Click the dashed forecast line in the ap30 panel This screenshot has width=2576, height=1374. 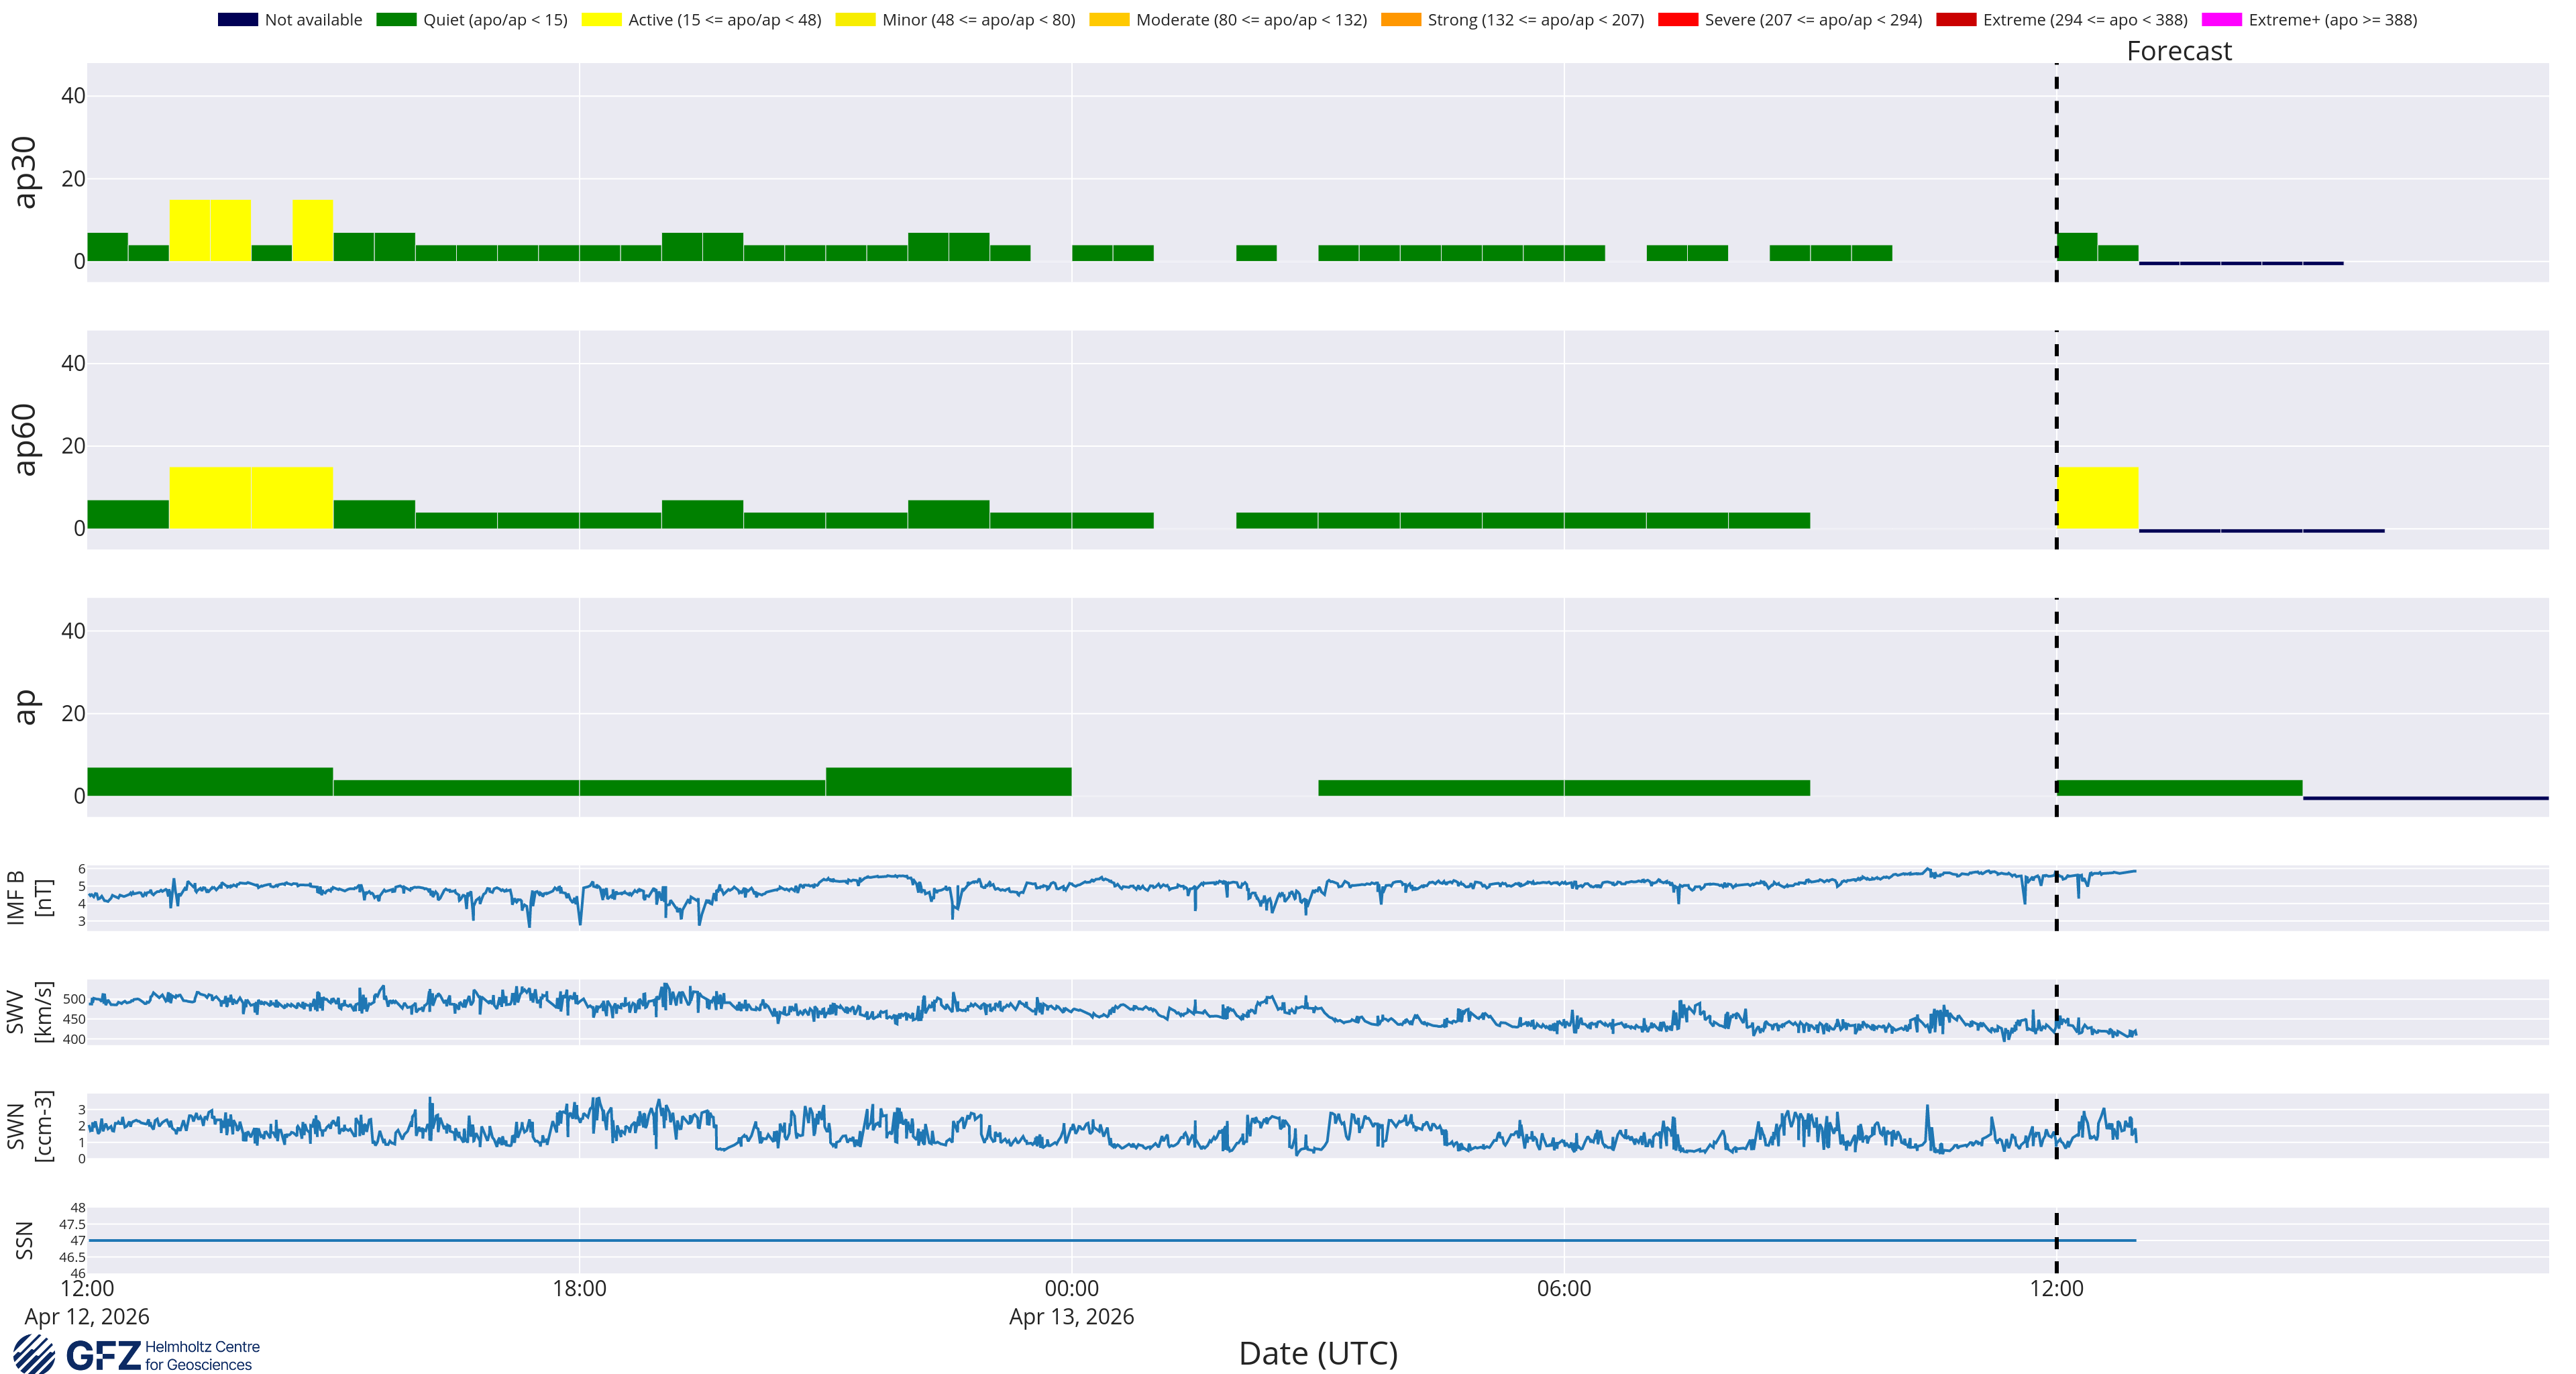(x=2056, y=172)
